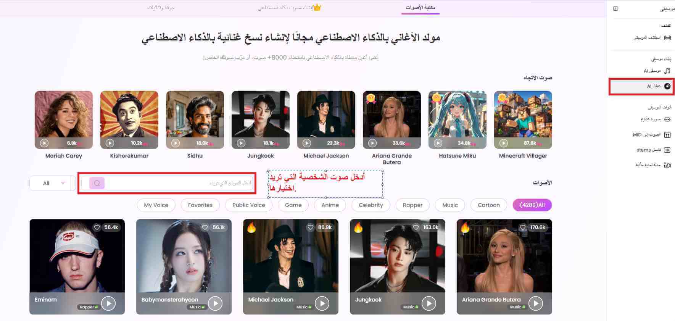Play the Minecraft Villager trending voice preview
Screen dimensions: 675x321
(x=504, y=143)
